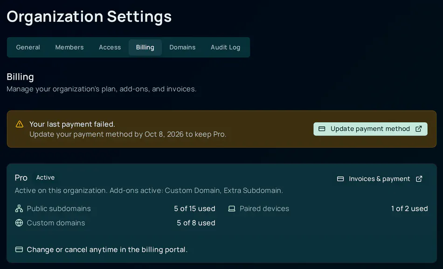The height and width of the screenshot is (269, 443).
Task: Click the Custom domains globe icon
Action: point(19,223)
